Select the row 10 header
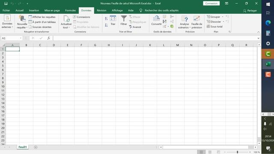Image resolution: width=274 pixels, height=154 pixels. tap(3, 86)
